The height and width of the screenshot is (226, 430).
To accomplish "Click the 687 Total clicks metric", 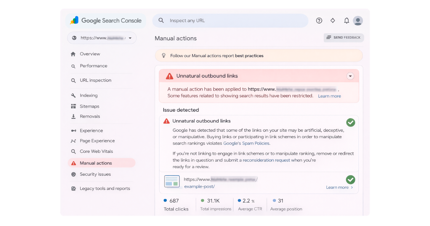I will (x=176, y=205).
